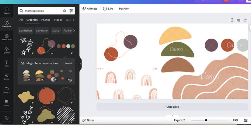
Task: Select the brown semicircle on canvas
Action: coord(178,65)
